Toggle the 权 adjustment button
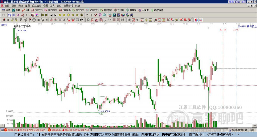 pyautogui.click(x=33, y=15)
